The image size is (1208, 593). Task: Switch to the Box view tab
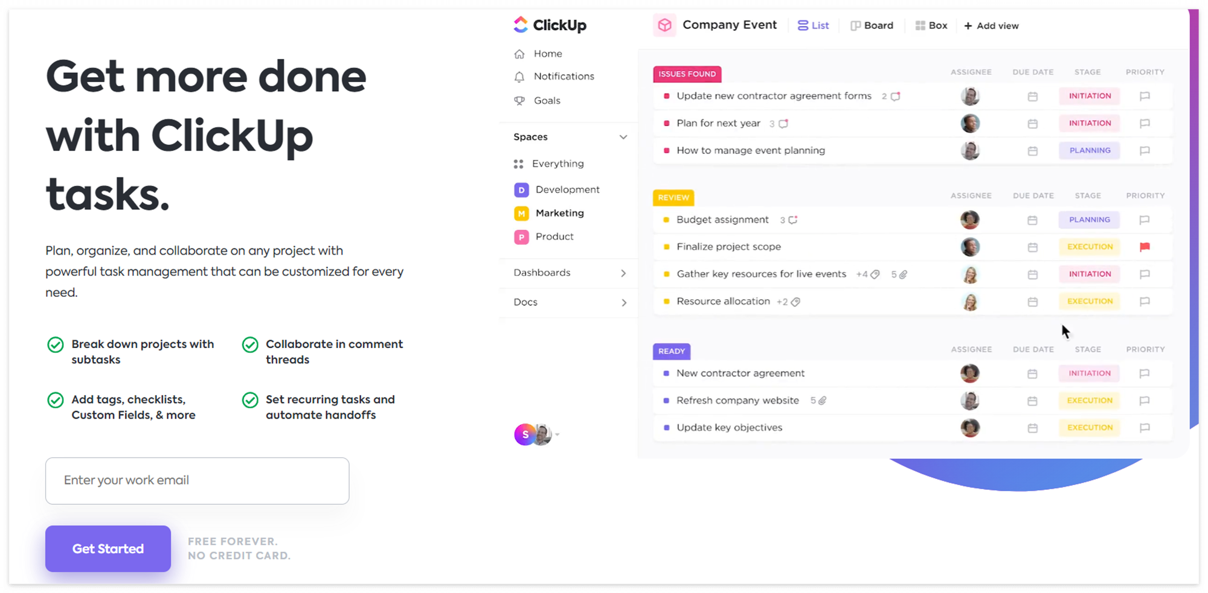(931, 25)
